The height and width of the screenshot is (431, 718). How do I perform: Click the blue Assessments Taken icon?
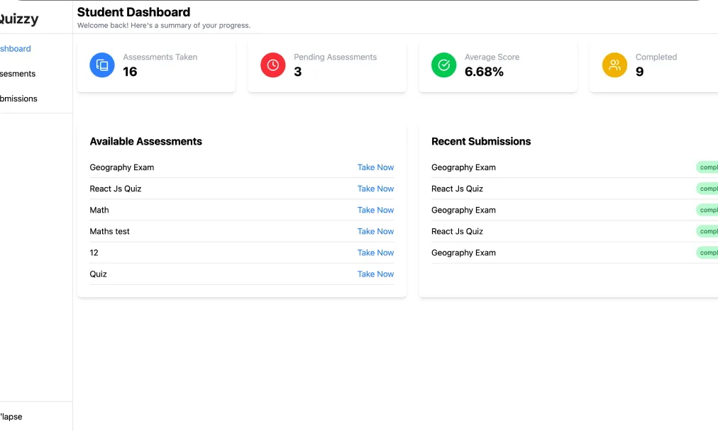102,65
